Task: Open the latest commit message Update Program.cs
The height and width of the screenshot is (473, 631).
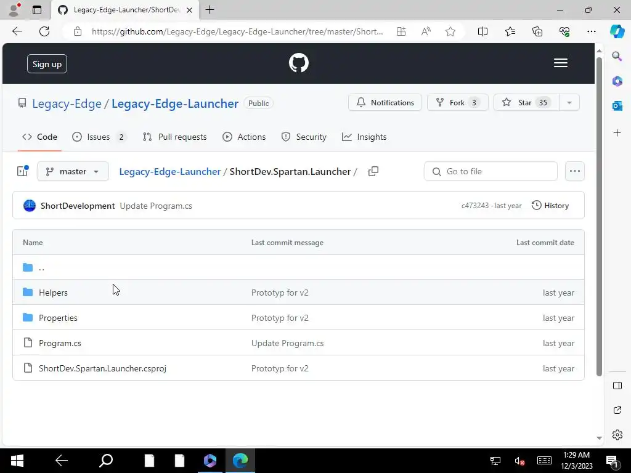Action: point(156,206)
